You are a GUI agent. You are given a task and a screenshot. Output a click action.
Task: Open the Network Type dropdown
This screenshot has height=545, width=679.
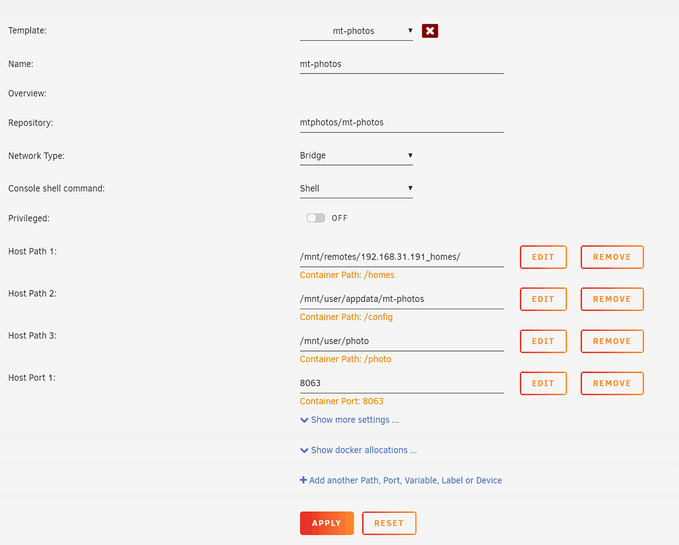click(356, 155)
